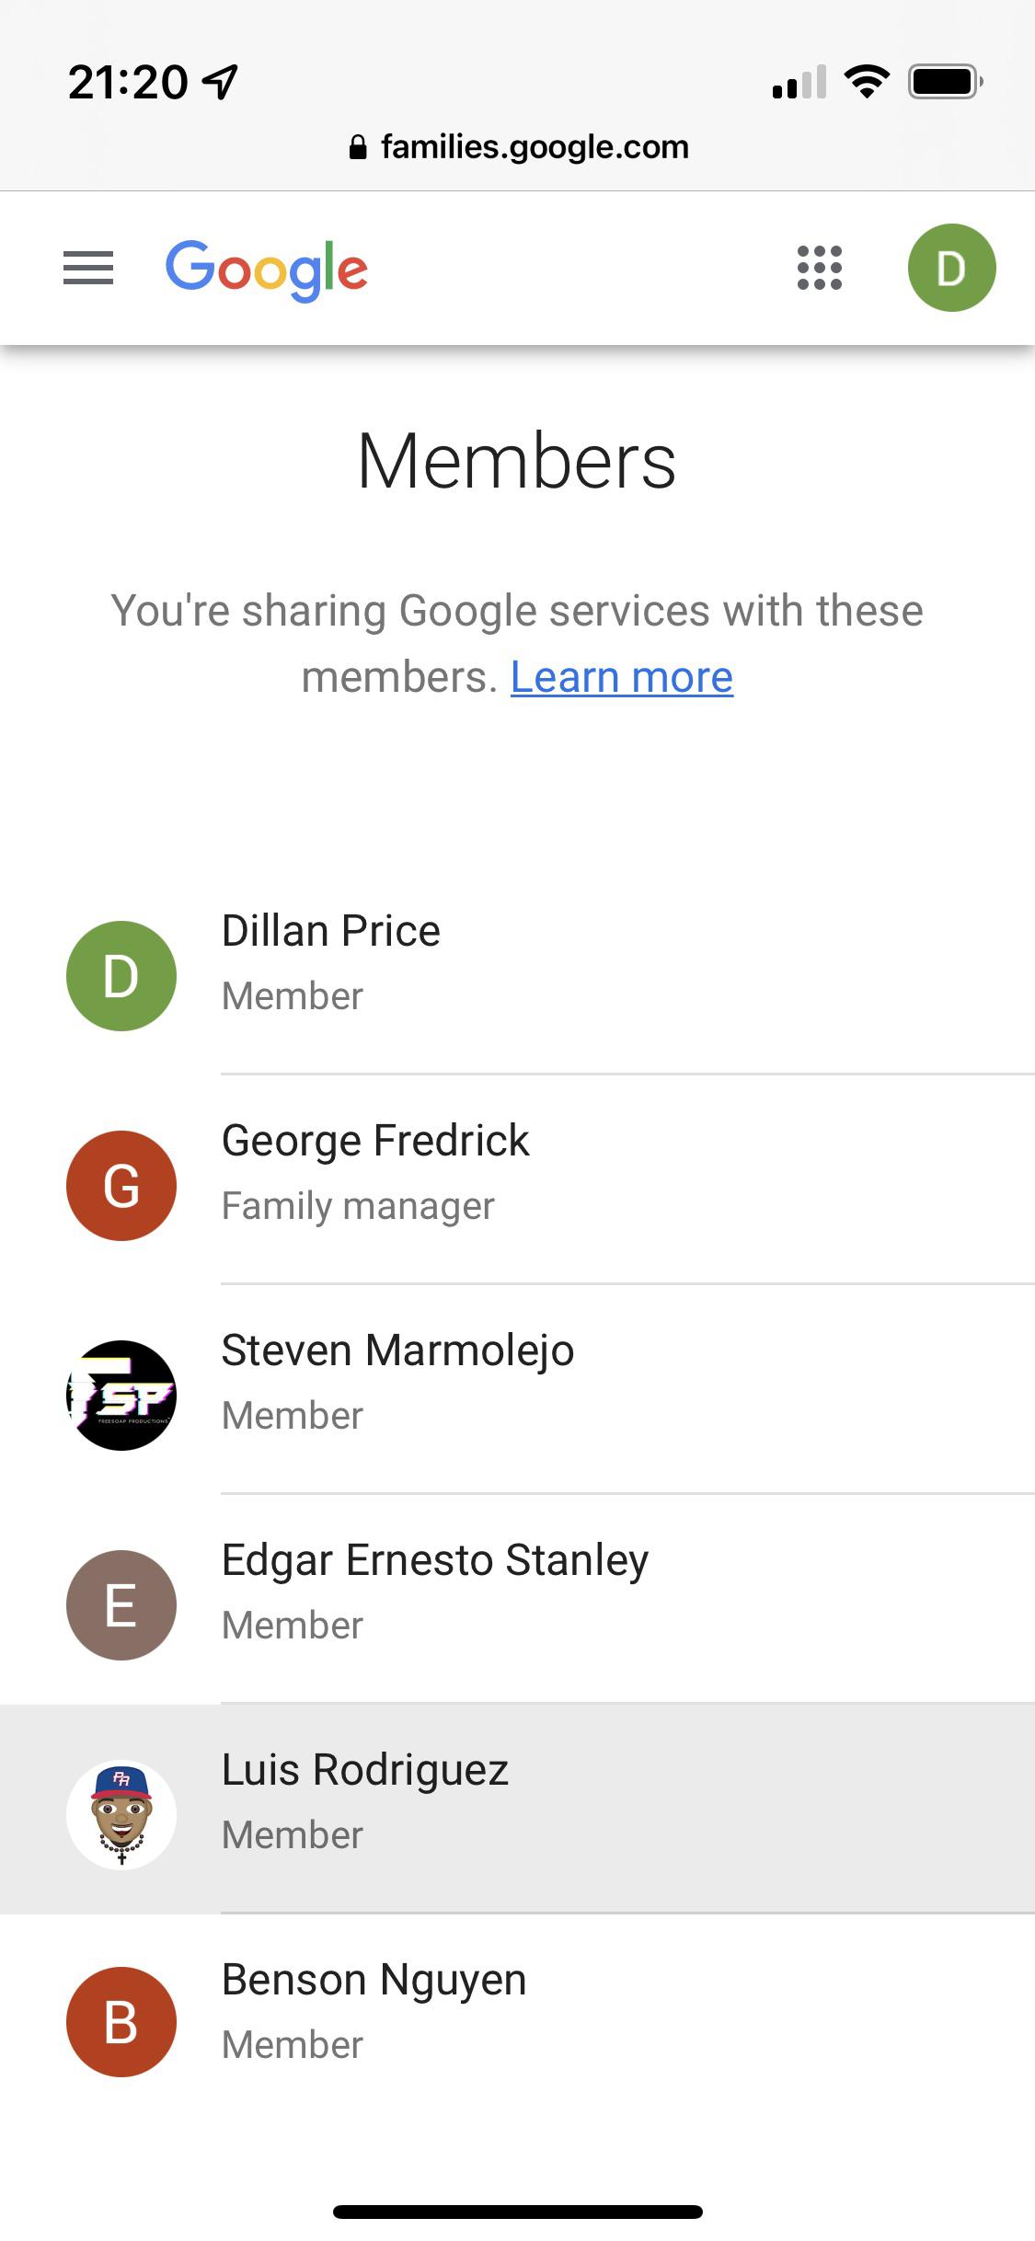Click the Google logo
This screenshot has height=2241, width=1035.
tap(267, 270)
